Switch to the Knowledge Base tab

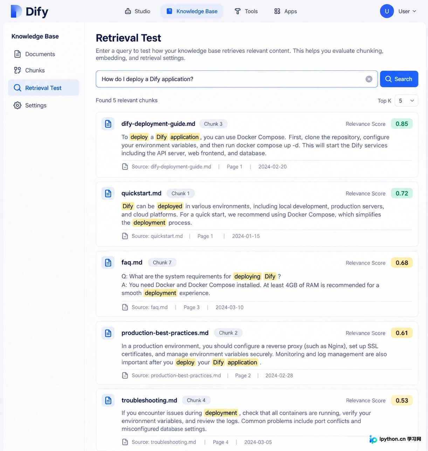(x=192, y=11)
